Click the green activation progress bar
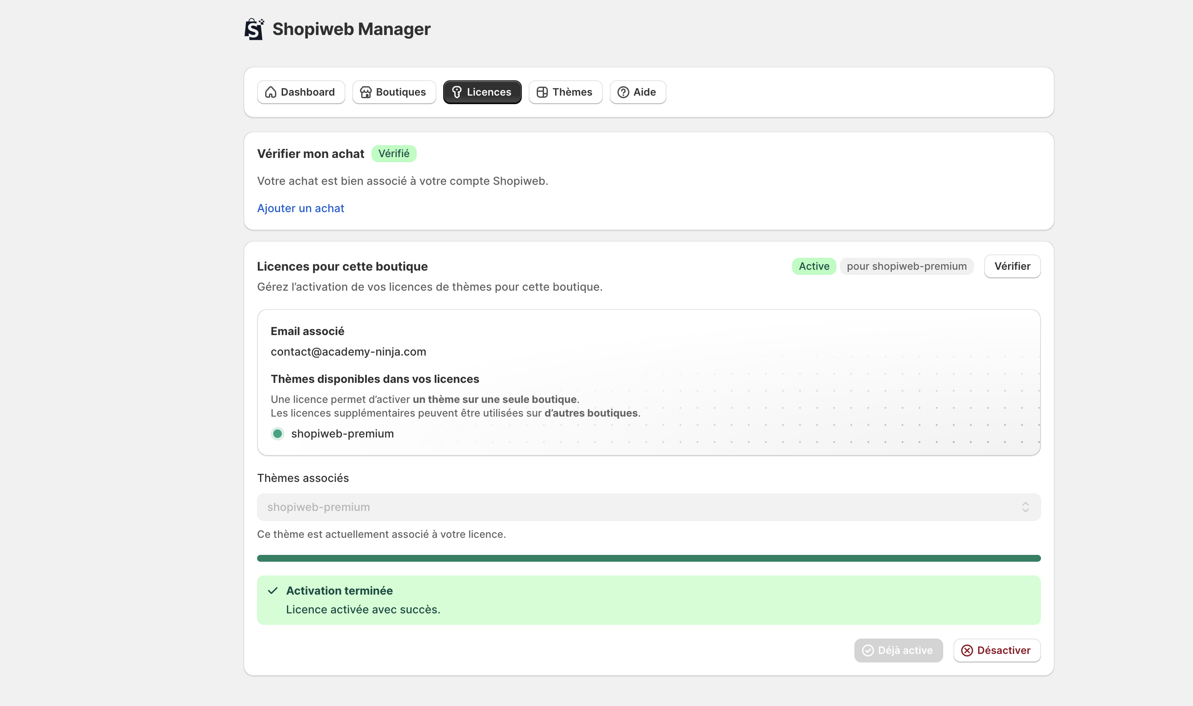 (648, 558)
